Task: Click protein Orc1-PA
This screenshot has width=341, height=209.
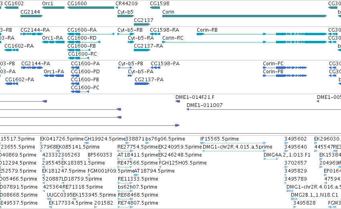Action: pyautogui.click(x=54, y=76)
